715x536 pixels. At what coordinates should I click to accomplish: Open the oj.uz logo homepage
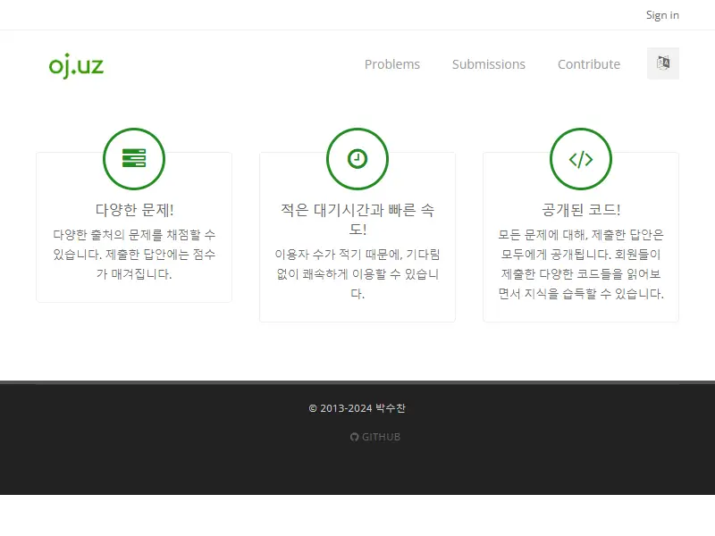pos(76,65)
